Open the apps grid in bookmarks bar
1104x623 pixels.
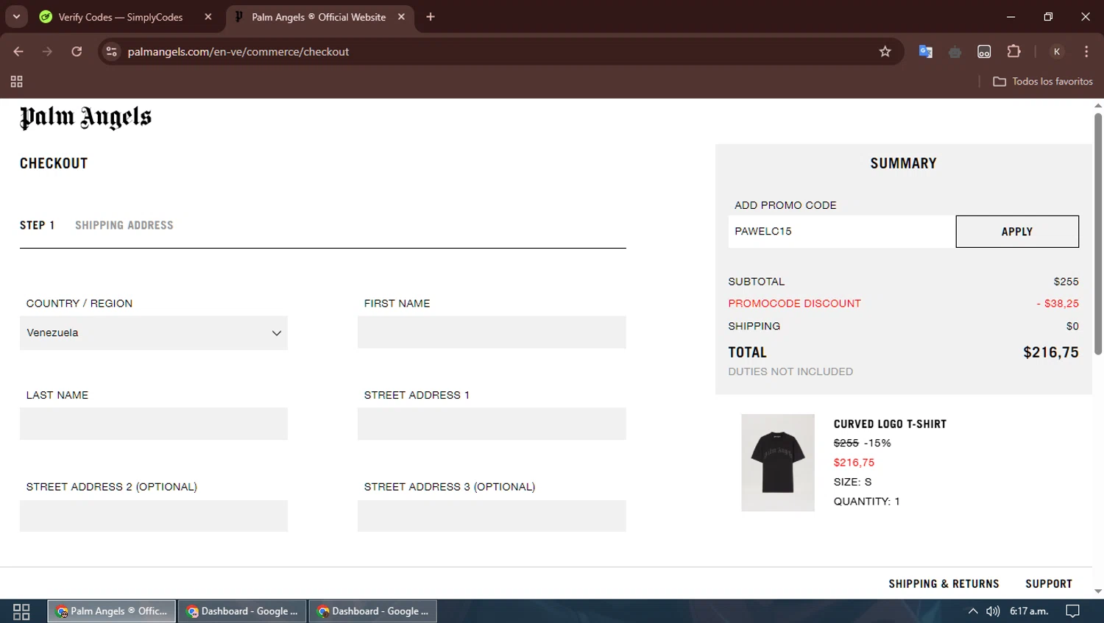[x=16, y=82]
